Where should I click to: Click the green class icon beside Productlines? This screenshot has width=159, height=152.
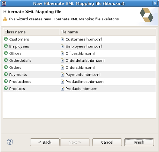(x=6, y=81)
